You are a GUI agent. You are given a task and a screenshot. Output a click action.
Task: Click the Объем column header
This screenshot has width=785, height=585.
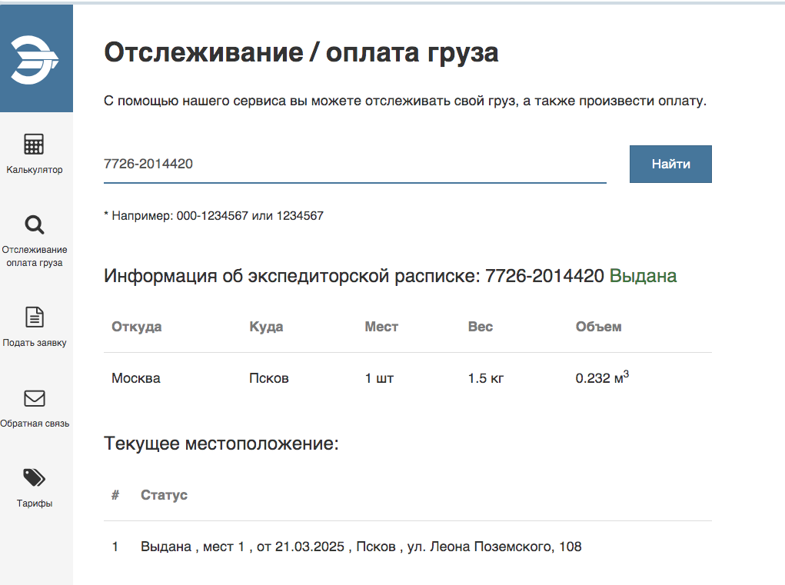coord(598,327)
